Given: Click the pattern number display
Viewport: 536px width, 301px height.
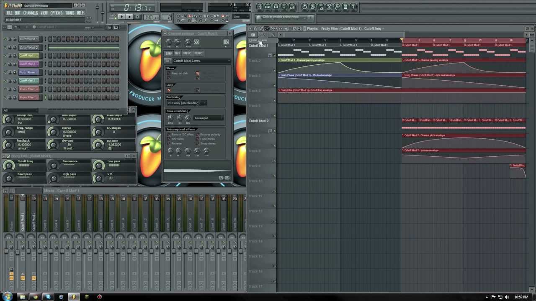Looking at the screenshot, I should point(167,17).
